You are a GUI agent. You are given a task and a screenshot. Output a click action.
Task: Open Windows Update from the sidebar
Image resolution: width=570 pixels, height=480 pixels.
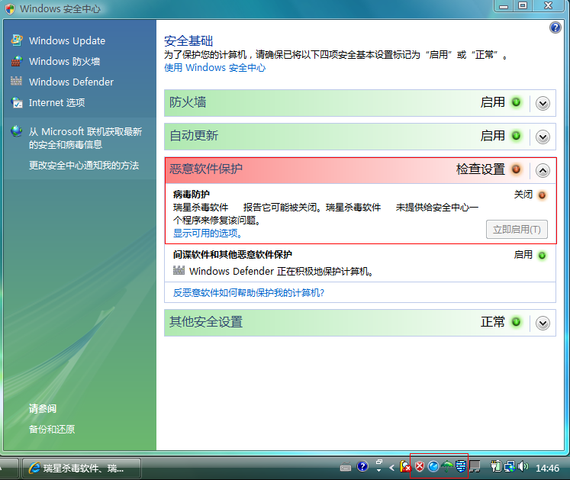67,40
